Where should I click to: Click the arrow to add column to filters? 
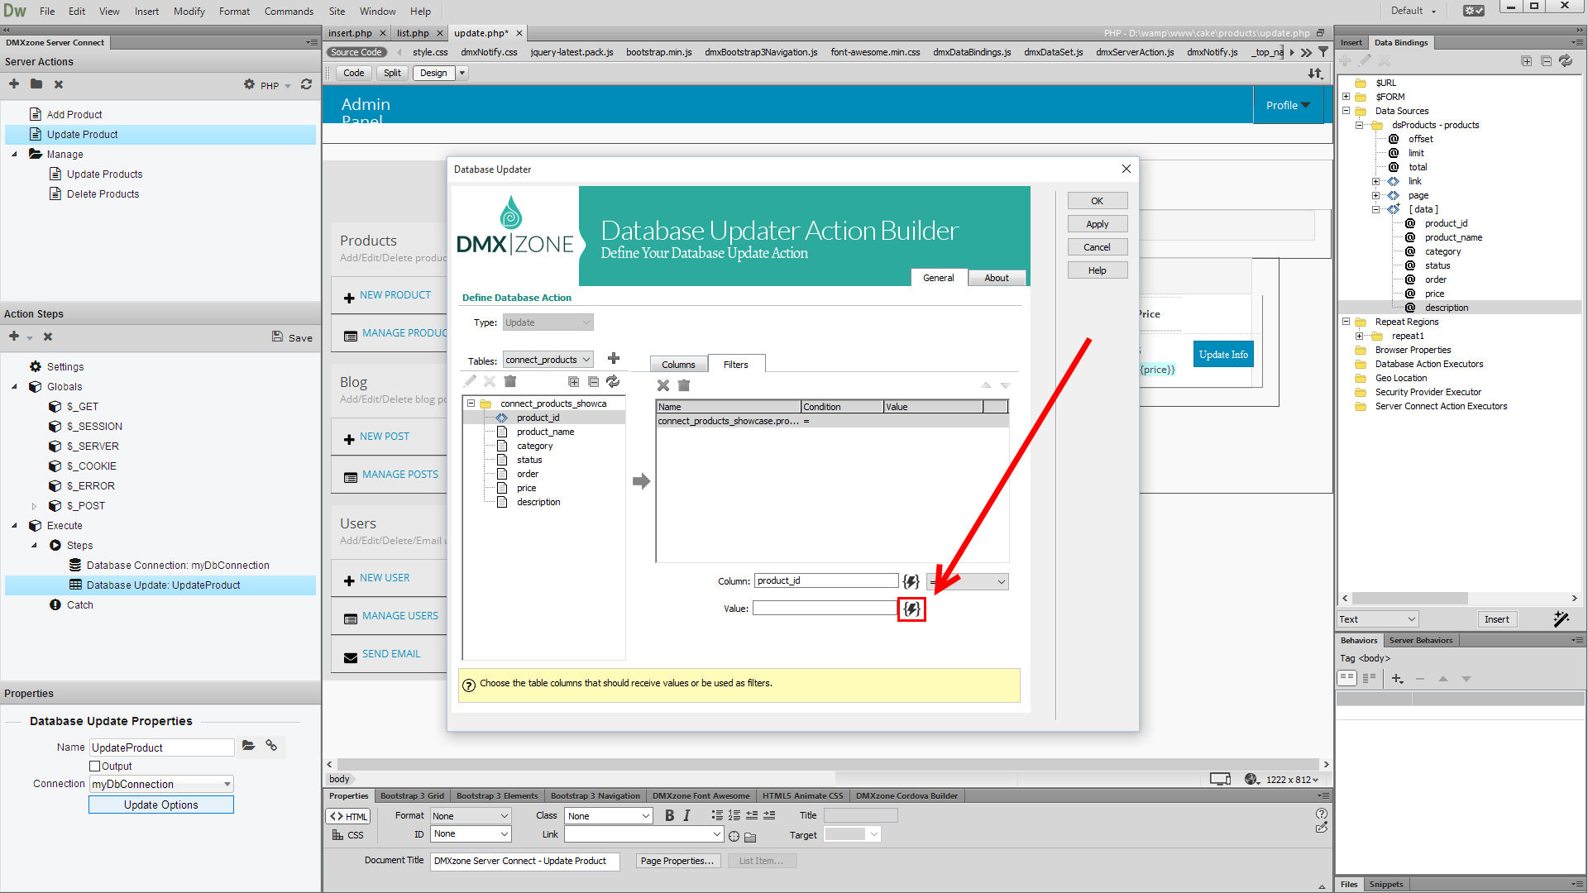tap(641, 481)
